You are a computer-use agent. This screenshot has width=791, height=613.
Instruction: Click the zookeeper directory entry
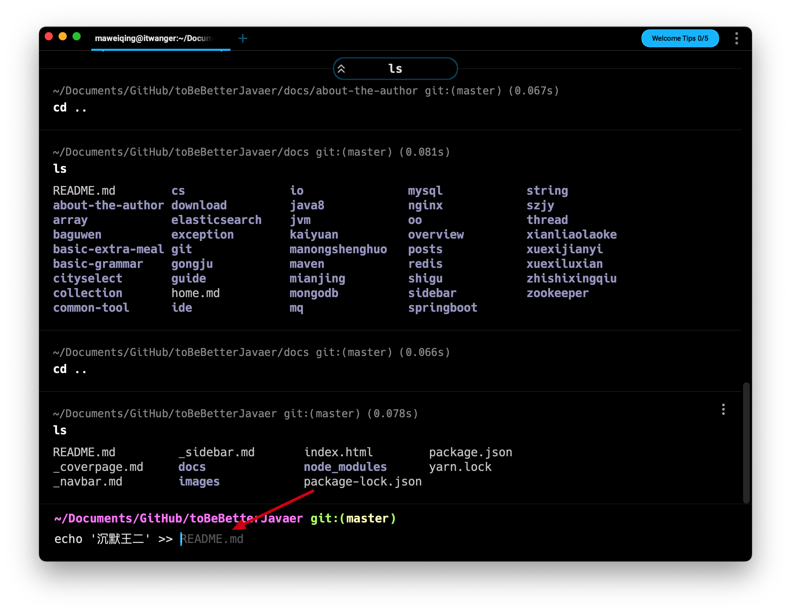click(557, 293)
